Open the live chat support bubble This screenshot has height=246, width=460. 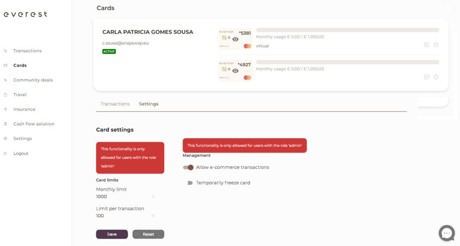click(447, 233)
